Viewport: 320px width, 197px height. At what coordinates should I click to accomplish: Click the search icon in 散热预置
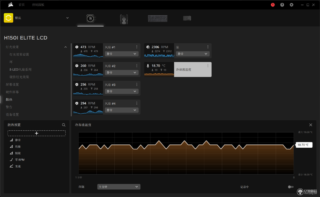[64, 125]
